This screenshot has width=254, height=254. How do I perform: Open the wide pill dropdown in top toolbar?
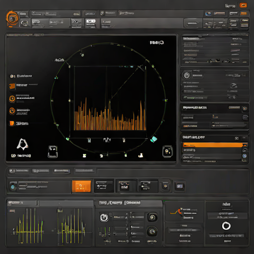(192, 23)
